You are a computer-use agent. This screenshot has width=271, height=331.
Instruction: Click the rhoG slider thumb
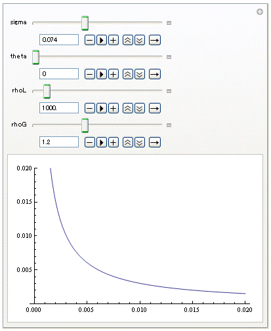point(85,125)
